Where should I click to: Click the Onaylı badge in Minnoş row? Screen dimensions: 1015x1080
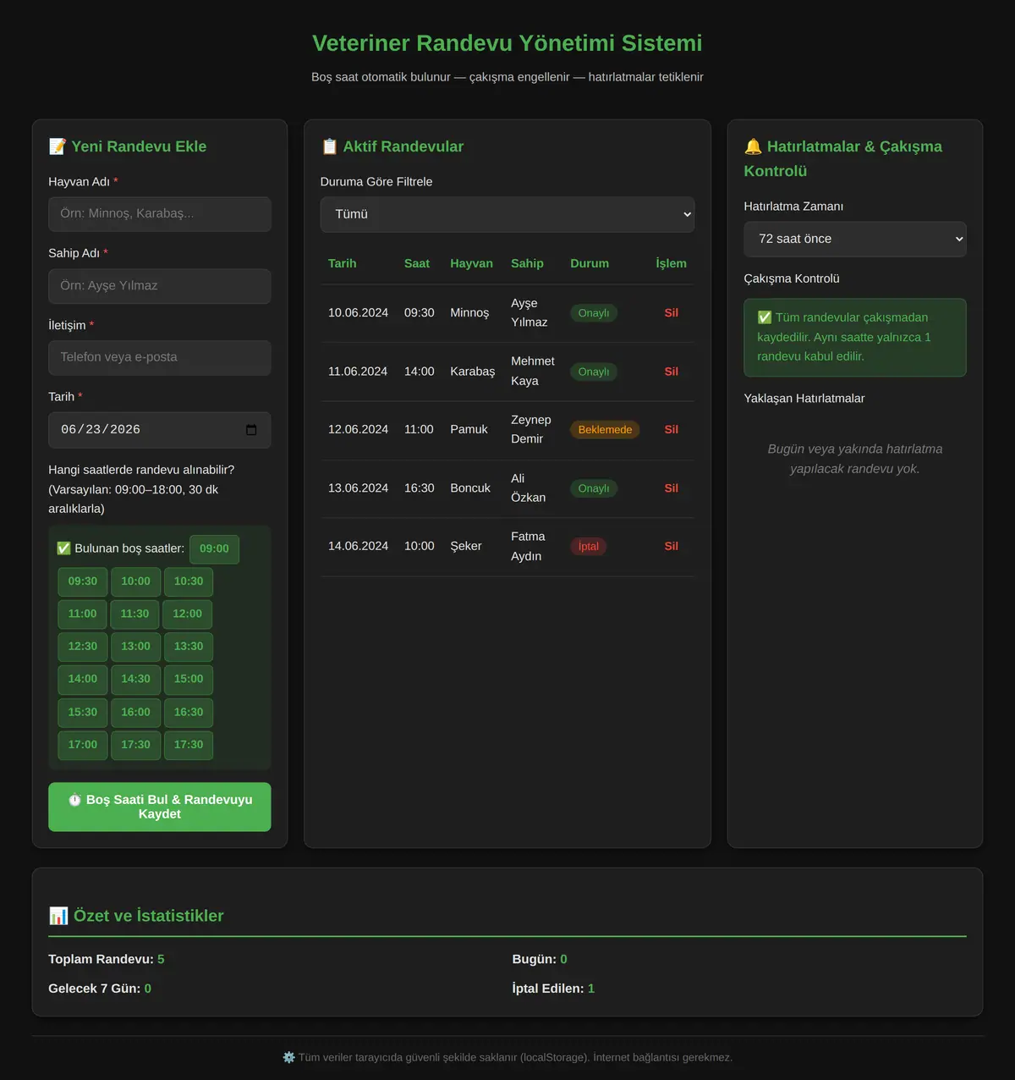tap(594, 313)
